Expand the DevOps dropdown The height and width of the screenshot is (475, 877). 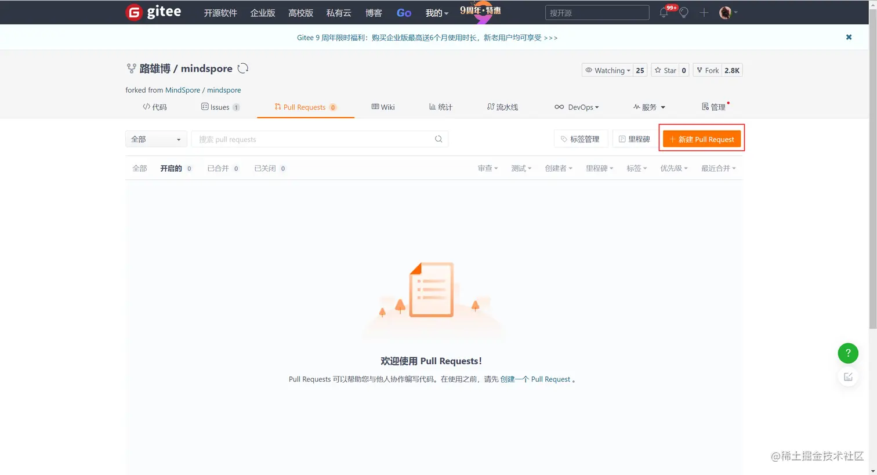click(x=577, y=107)
